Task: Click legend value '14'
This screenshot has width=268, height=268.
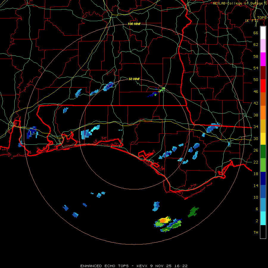Action: pyautogui.click(x=256, y=186)
